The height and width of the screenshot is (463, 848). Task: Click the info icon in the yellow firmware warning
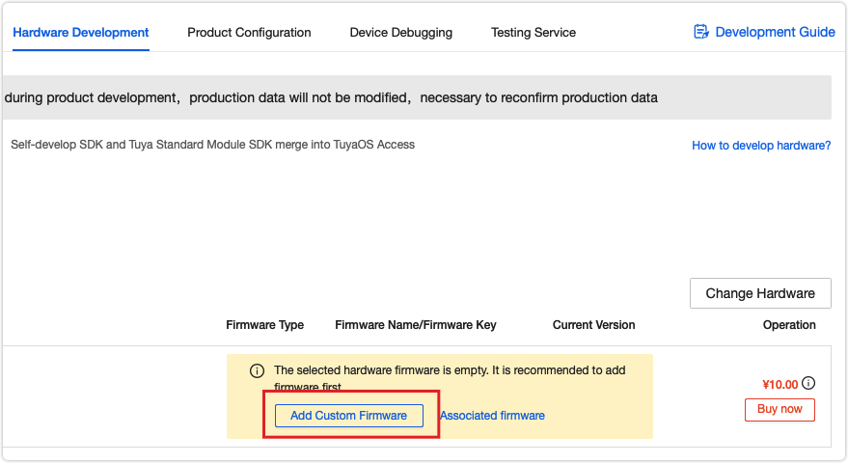pyautogui.click(x=257, y=371)
